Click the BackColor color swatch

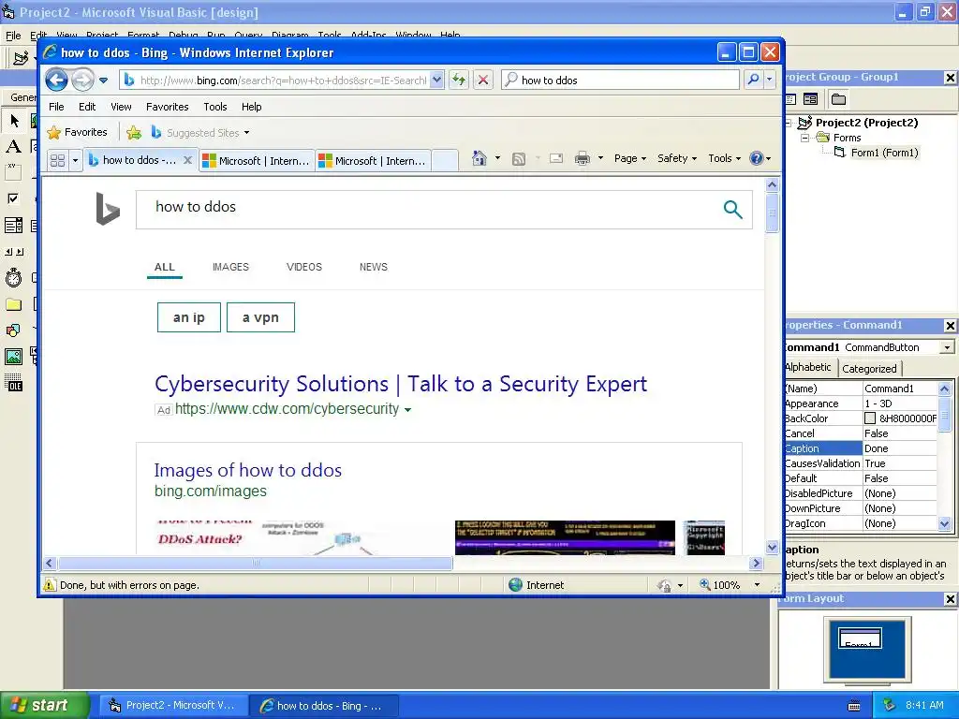(870, 418)
